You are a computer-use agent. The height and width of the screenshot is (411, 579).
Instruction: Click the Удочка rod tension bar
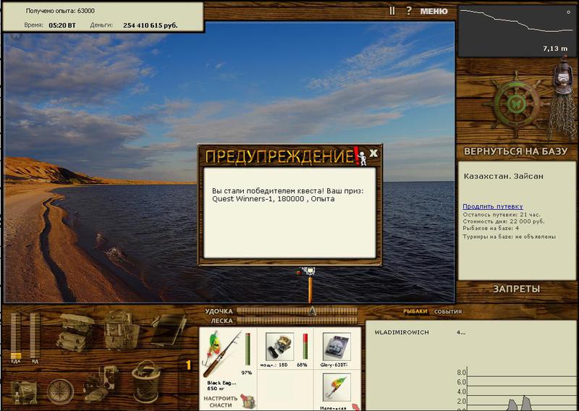pos(297,311)
